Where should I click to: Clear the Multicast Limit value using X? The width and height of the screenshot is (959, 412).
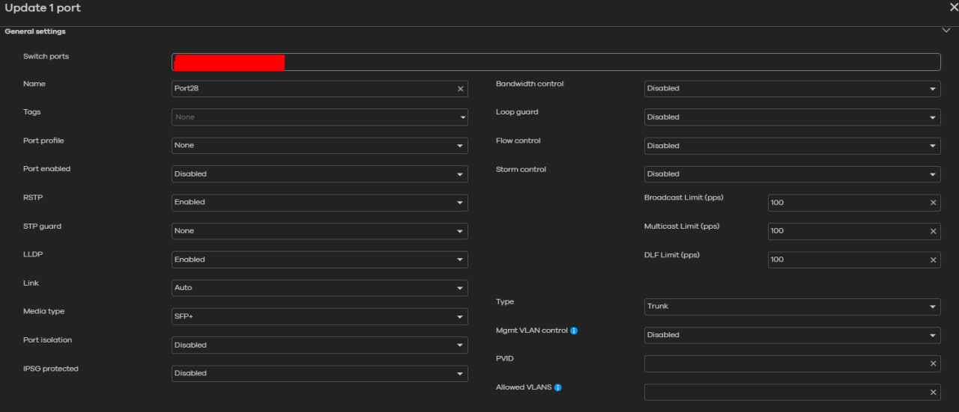point(934,231)
